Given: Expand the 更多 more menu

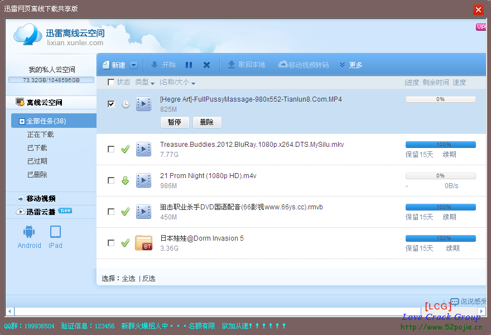Looking at the screenshot, I should point(351,65).
